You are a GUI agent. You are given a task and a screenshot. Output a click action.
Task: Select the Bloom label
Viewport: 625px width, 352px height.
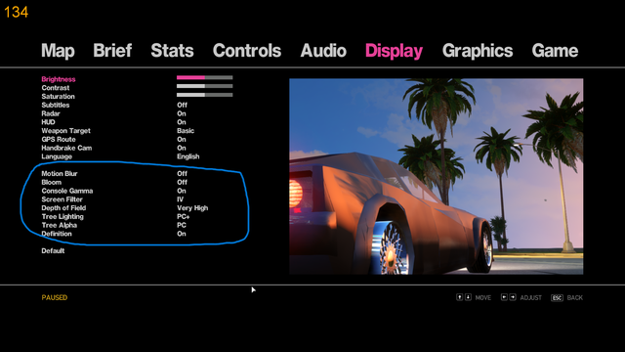(x=52, y=183)
